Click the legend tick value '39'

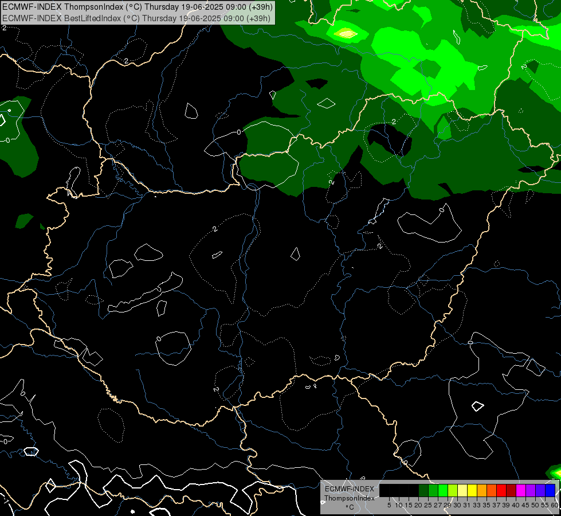[x=506, y=505]
